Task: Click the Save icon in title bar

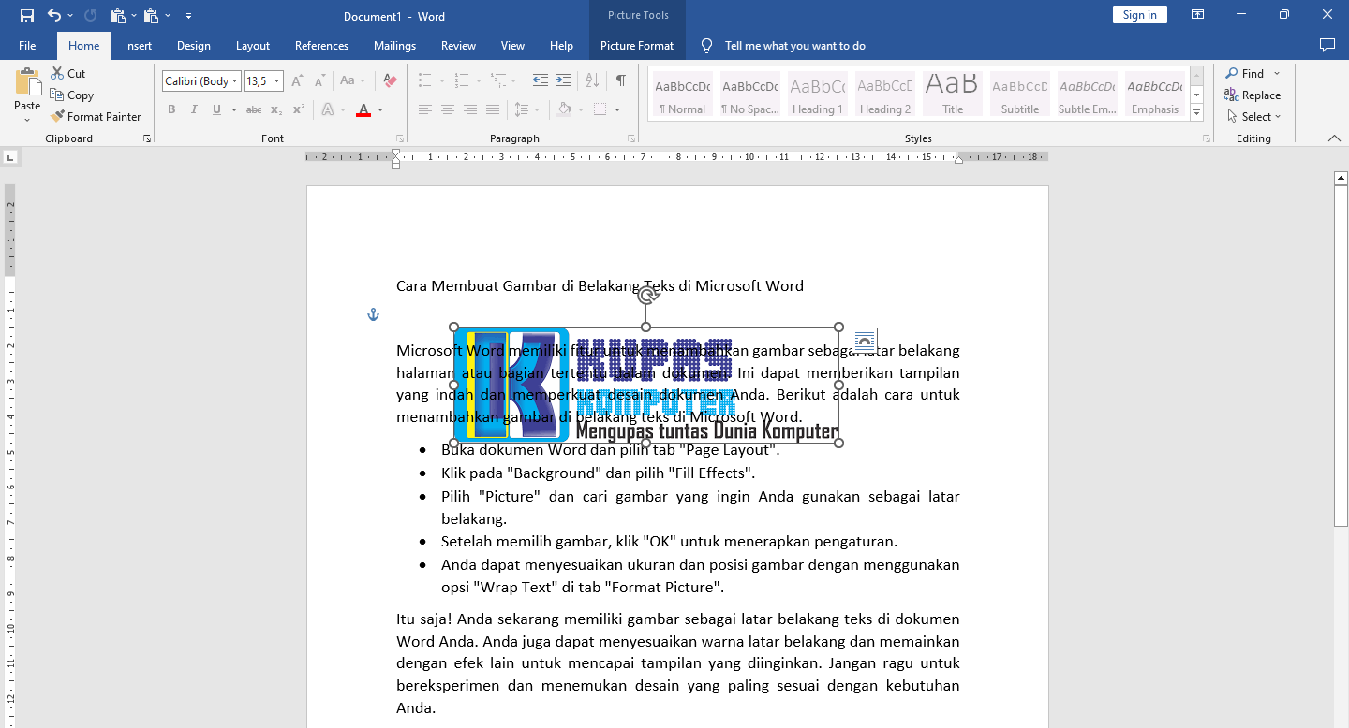Action: pos(26,16)
